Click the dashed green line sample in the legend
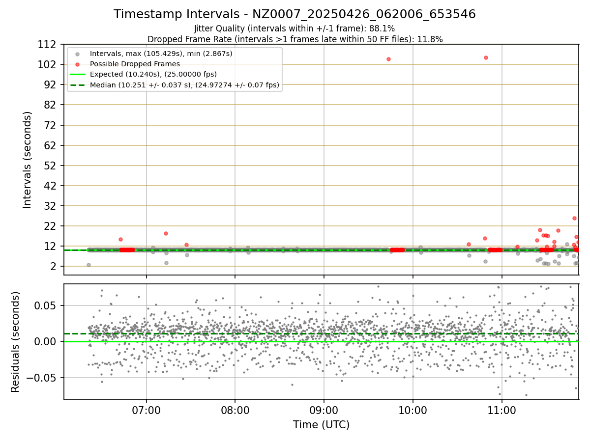This screenshot has width=590, height=442. point(77,85)
